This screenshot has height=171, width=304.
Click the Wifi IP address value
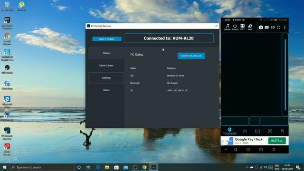point(177,90)
